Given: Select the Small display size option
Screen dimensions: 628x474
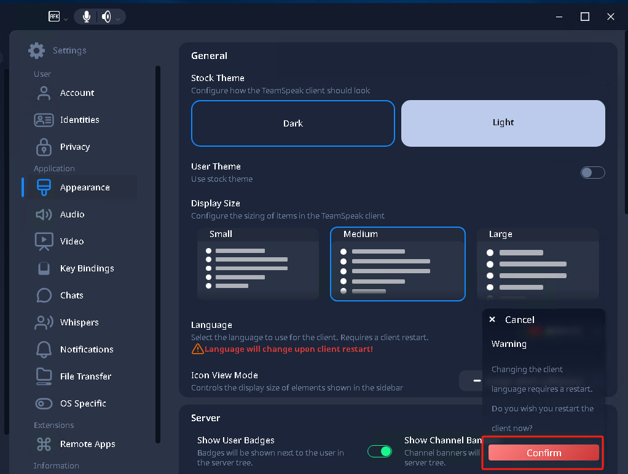Looking at the screenshot, I should click(257, 263).
